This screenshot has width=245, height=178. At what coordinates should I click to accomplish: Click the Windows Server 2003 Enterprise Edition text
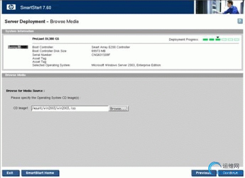tap(126, 65)
